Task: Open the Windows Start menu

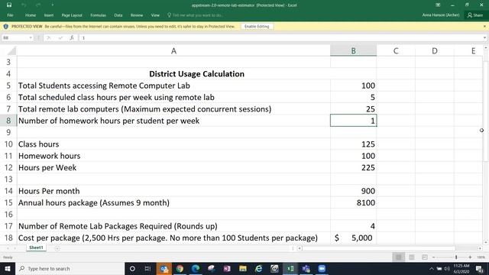Action: [8, 268]
